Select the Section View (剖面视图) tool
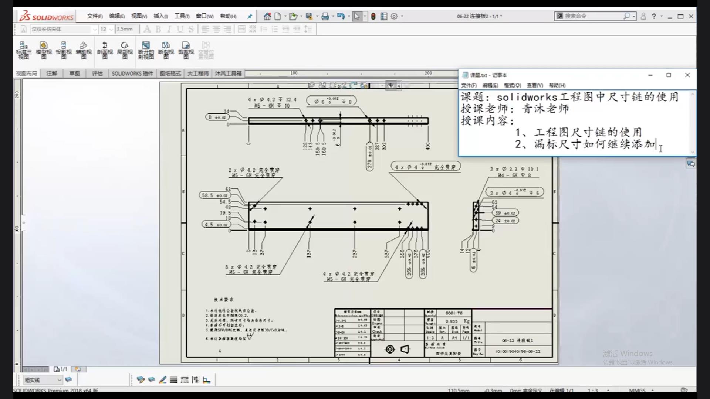Screen dimensions: 710x399 click(105, 50)
